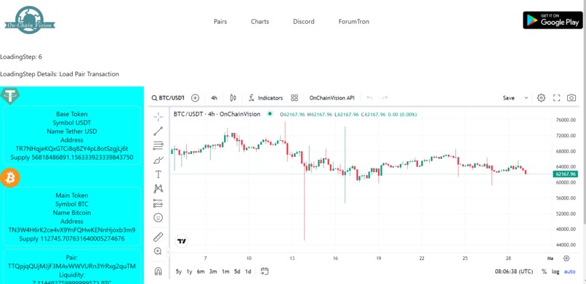Click the Tether USDT token logo
Image resolution: width=586 pixels, height=284 pixels.
coord(9,96)
